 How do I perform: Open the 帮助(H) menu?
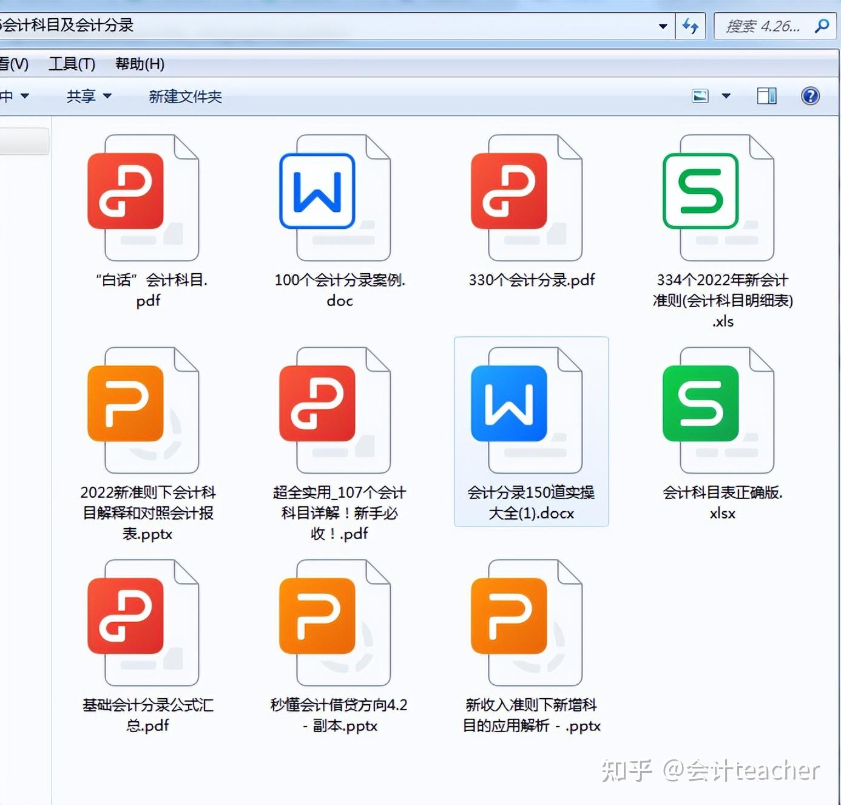139,63
